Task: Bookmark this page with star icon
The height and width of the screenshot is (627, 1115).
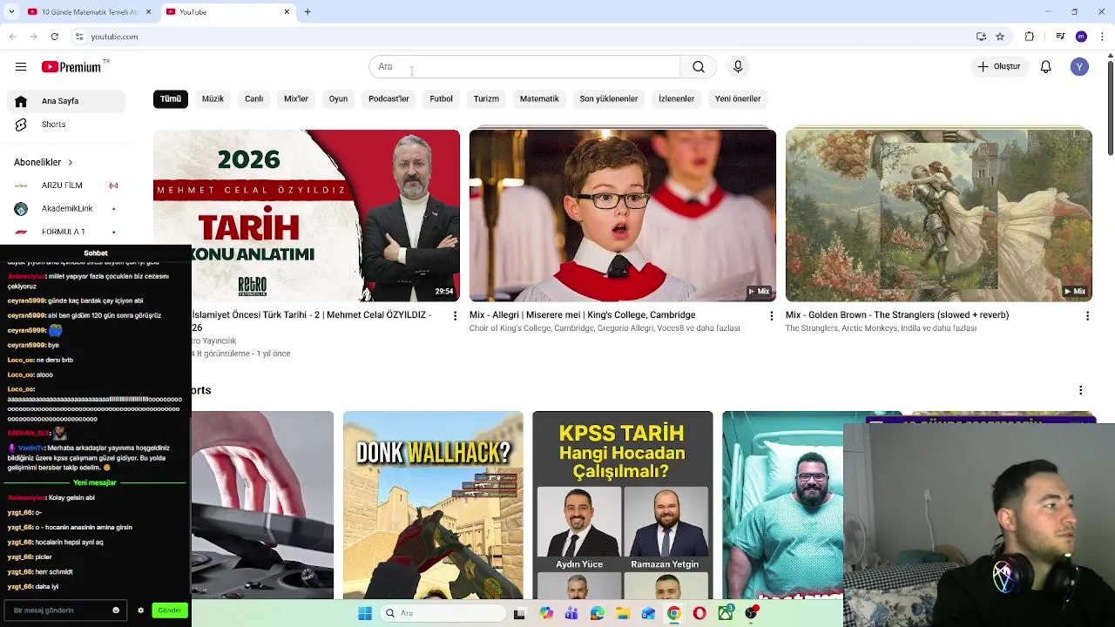Action: click(x=1000, y=37)
